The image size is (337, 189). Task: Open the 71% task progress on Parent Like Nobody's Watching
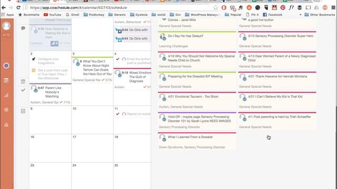(65, 102)
